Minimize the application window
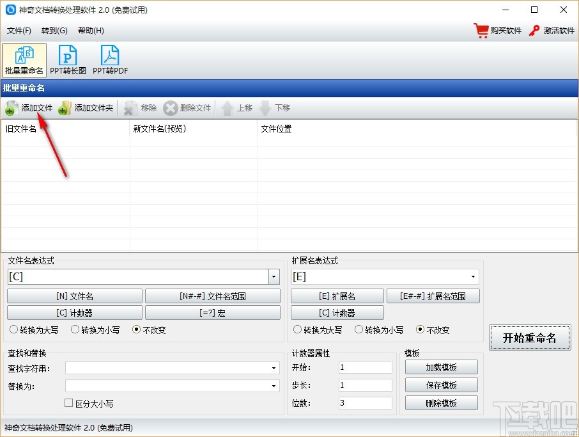The image size is (579, 437). coord(506,10)
